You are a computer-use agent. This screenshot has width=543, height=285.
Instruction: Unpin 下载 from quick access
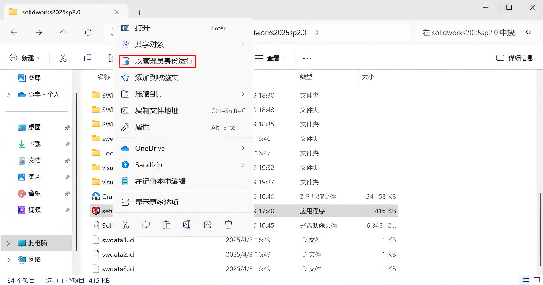67,144
